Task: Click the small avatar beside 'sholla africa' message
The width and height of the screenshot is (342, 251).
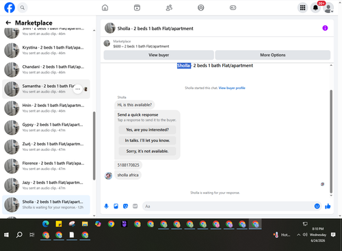Action: (x=108, y=176)
